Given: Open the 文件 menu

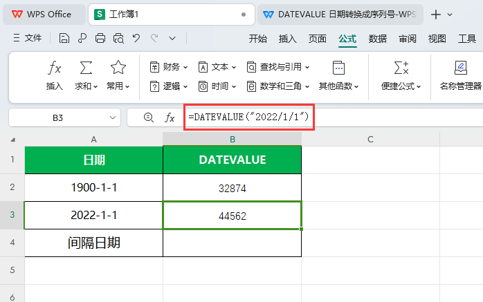Looking at the screenshot, I should pos(28,38).
